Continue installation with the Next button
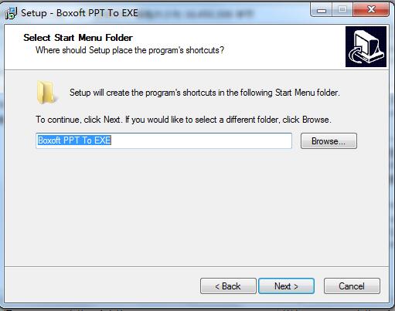The width and height of the screenshot is (395, 311). point(286,286)
